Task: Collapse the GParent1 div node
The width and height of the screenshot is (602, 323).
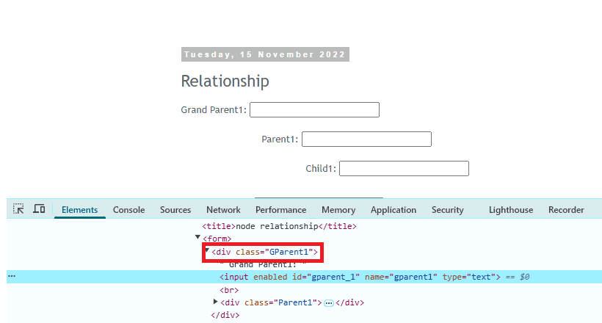Action: 207,251
